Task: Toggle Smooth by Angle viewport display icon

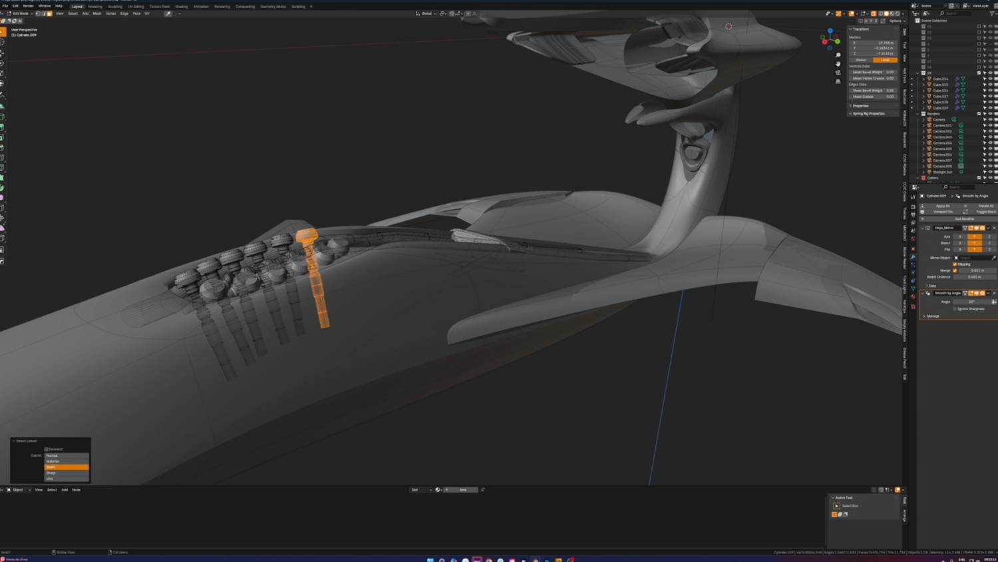Action: 977,293
